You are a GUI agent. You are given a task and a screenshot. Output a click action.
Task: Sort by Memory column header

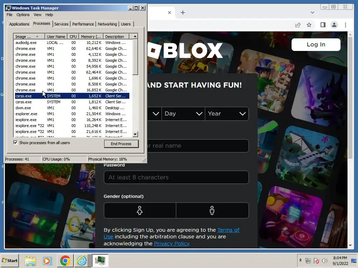(91, 36)
